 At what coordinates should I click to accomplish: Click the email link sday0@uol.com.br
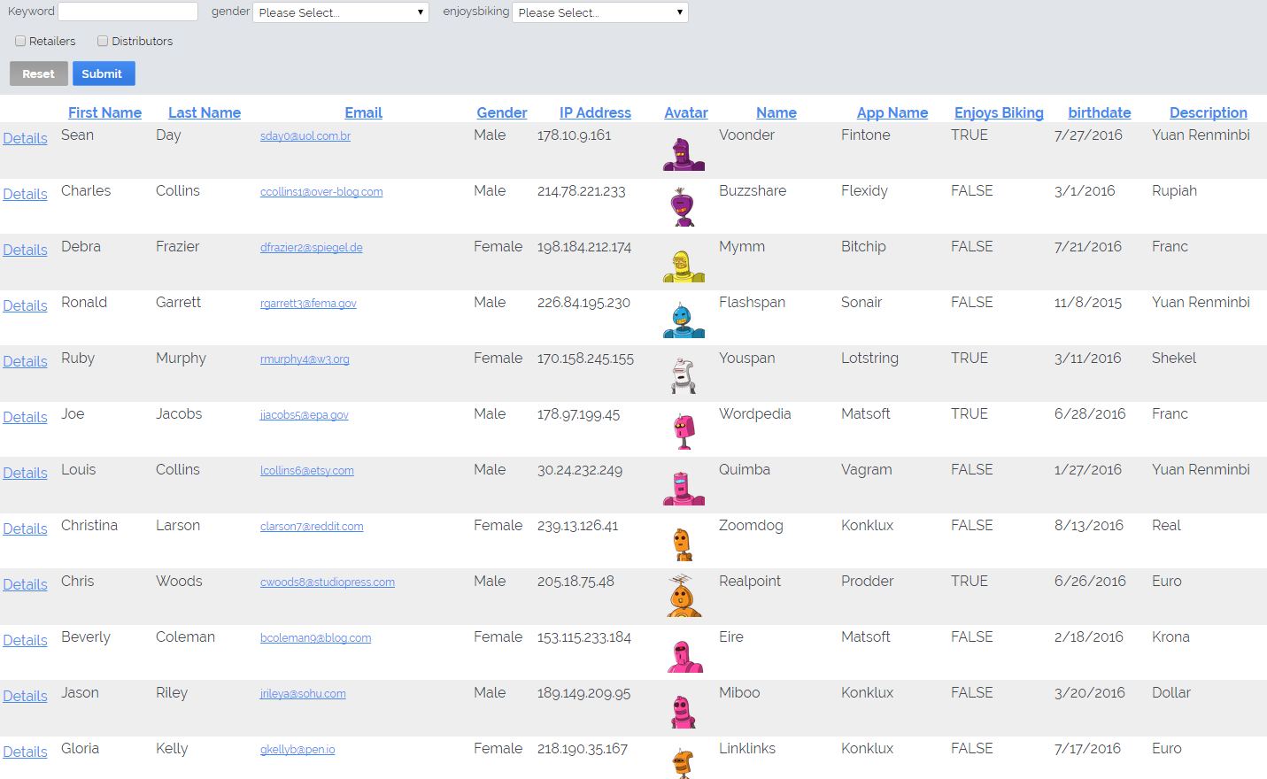(305, 136)
